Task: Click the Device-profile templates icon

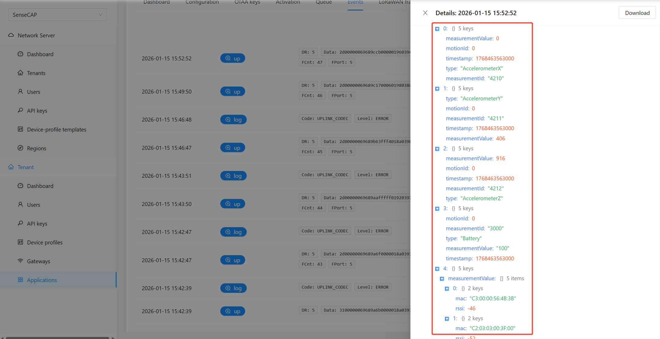Action: pos(20,129)
